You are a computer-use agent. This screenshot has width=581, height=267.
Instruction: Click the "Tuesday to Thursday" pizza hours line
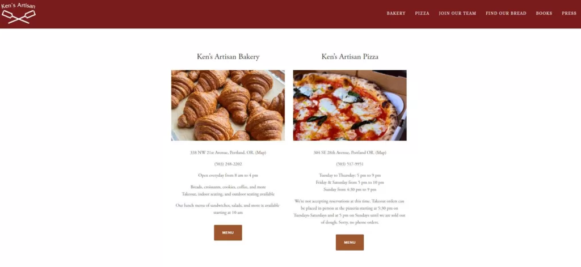350,175
